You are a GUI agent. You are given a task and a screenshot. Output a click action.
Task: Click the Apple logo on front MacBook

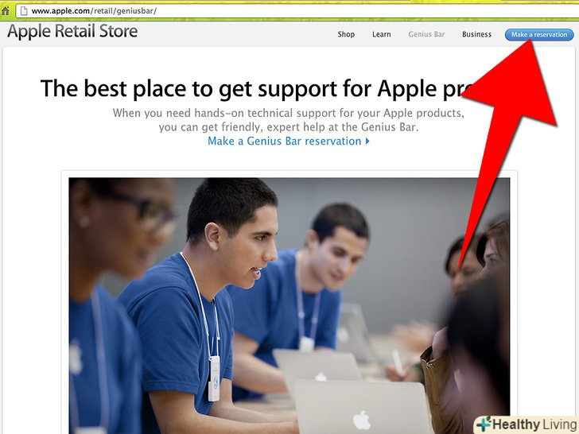pos(362,420)
